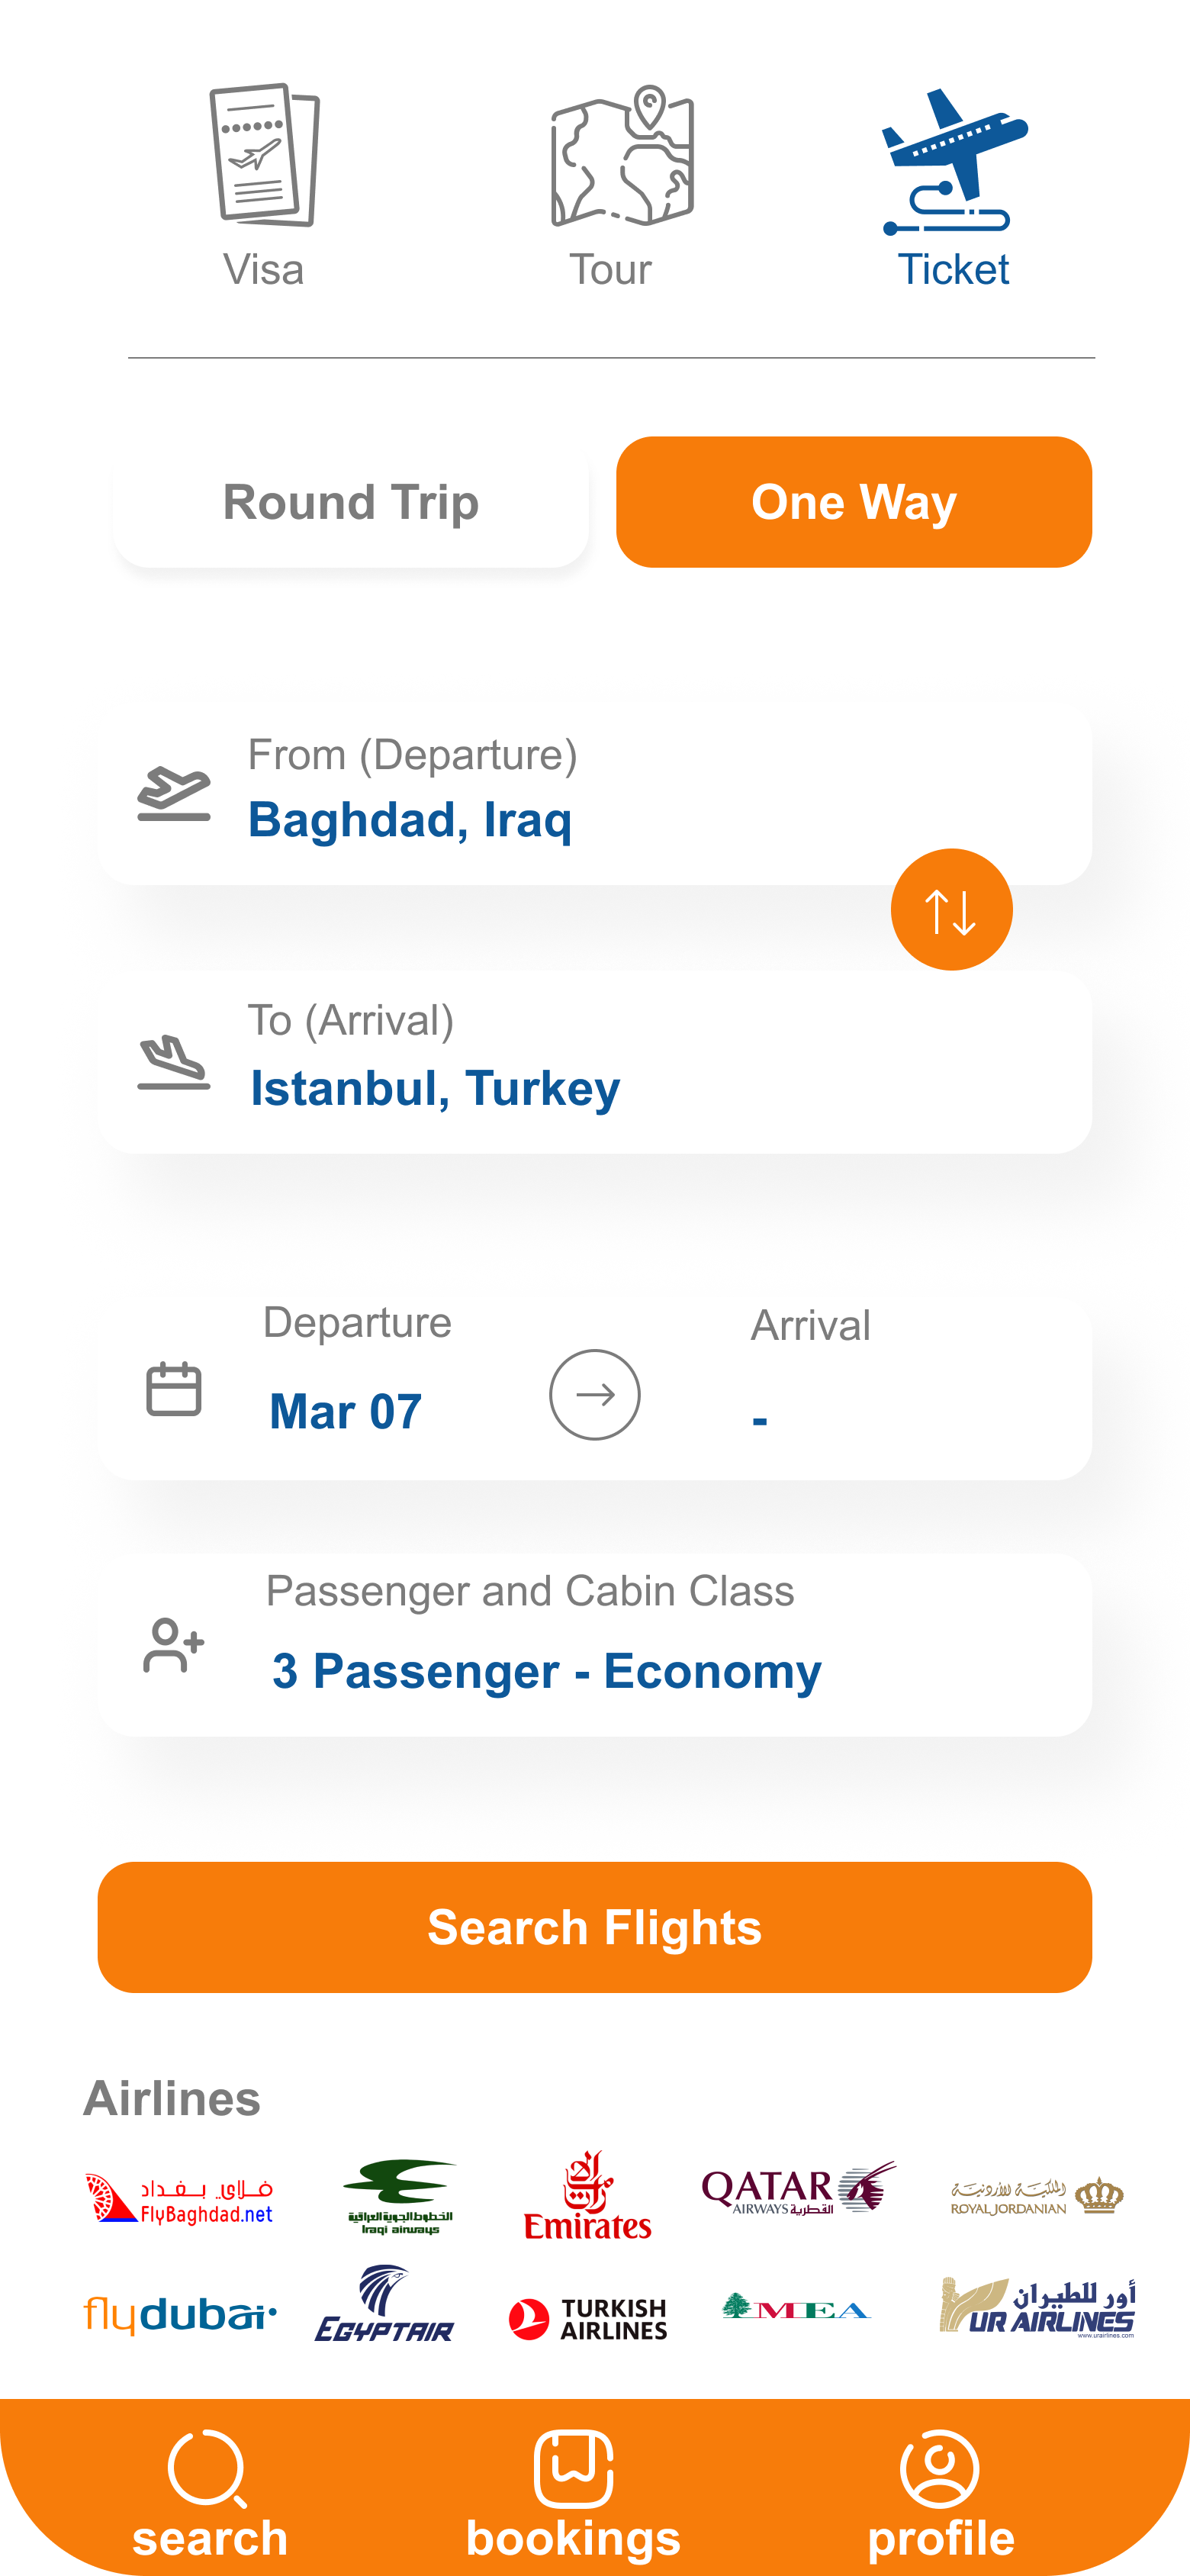Viewport: 1190px width, 2576px height.
Task: Go to the bookings tab
Action: point(574,2492)
